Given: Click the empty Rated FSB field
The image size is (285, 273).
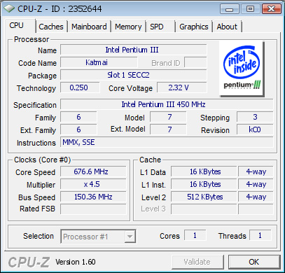Looking at the screenshot, I should [x=93, y=209].
